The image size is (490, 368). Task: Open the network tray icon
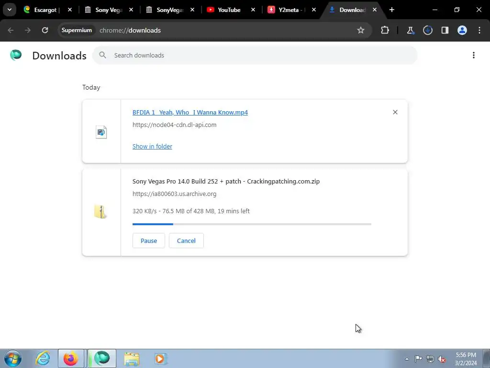430,359
